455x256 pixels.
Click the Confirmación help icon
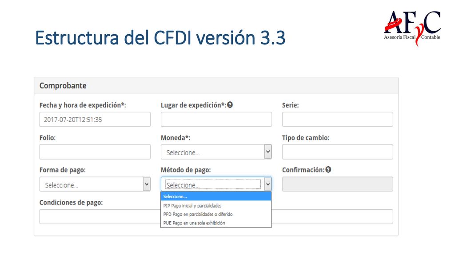328,170
